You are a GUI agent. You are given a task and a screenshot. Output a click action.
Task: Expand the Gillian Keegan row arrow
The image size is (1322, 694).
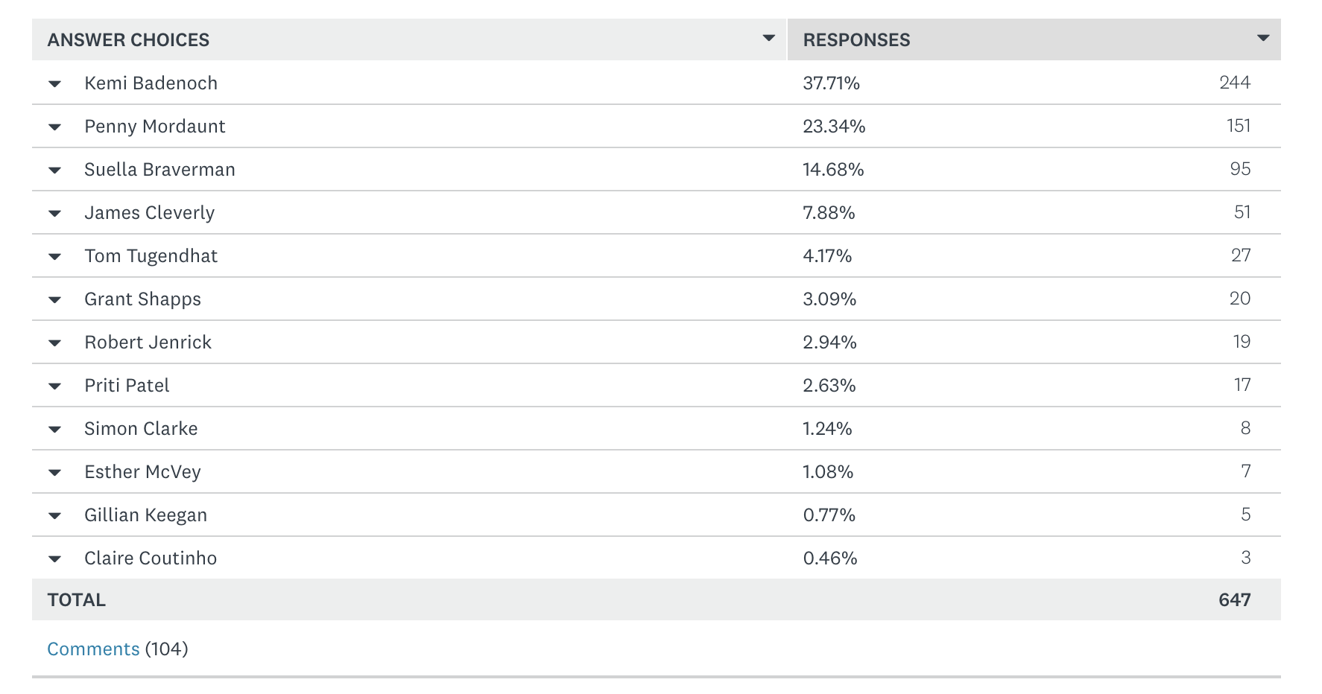click(54, 516)
